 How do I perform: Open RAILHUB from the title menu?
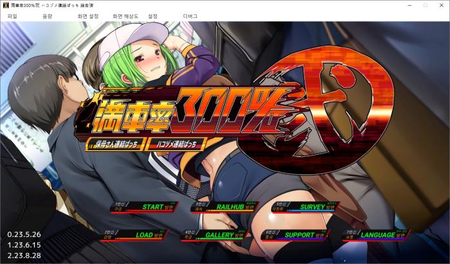pyautogui.click(x=225, y=207)
